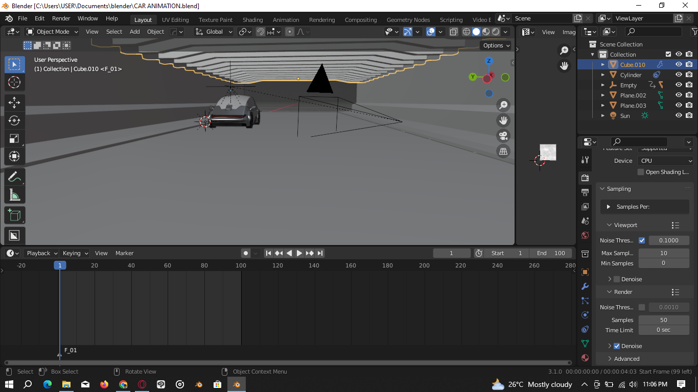Image resolution: width=698 pixels, height=392 pixels.
Task: Open the Render properties tab
Action: (585, 178)
